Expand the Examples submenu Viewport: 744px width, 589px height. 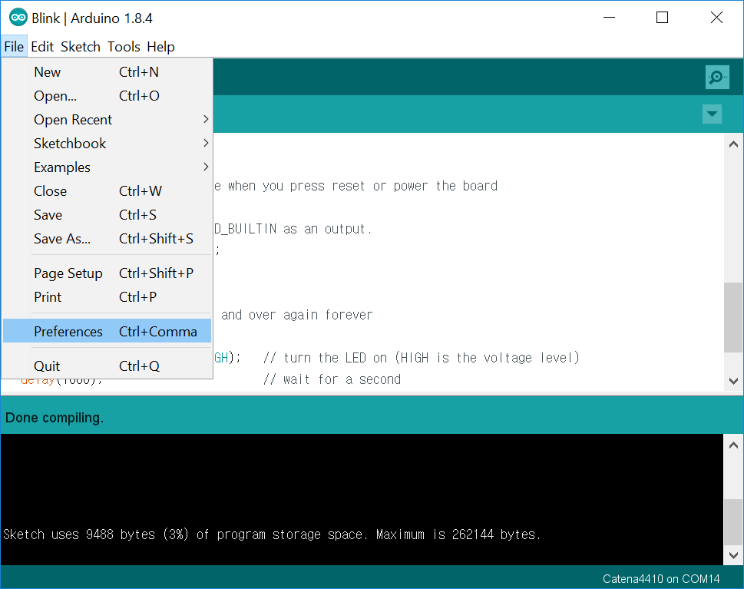[107, 167]
